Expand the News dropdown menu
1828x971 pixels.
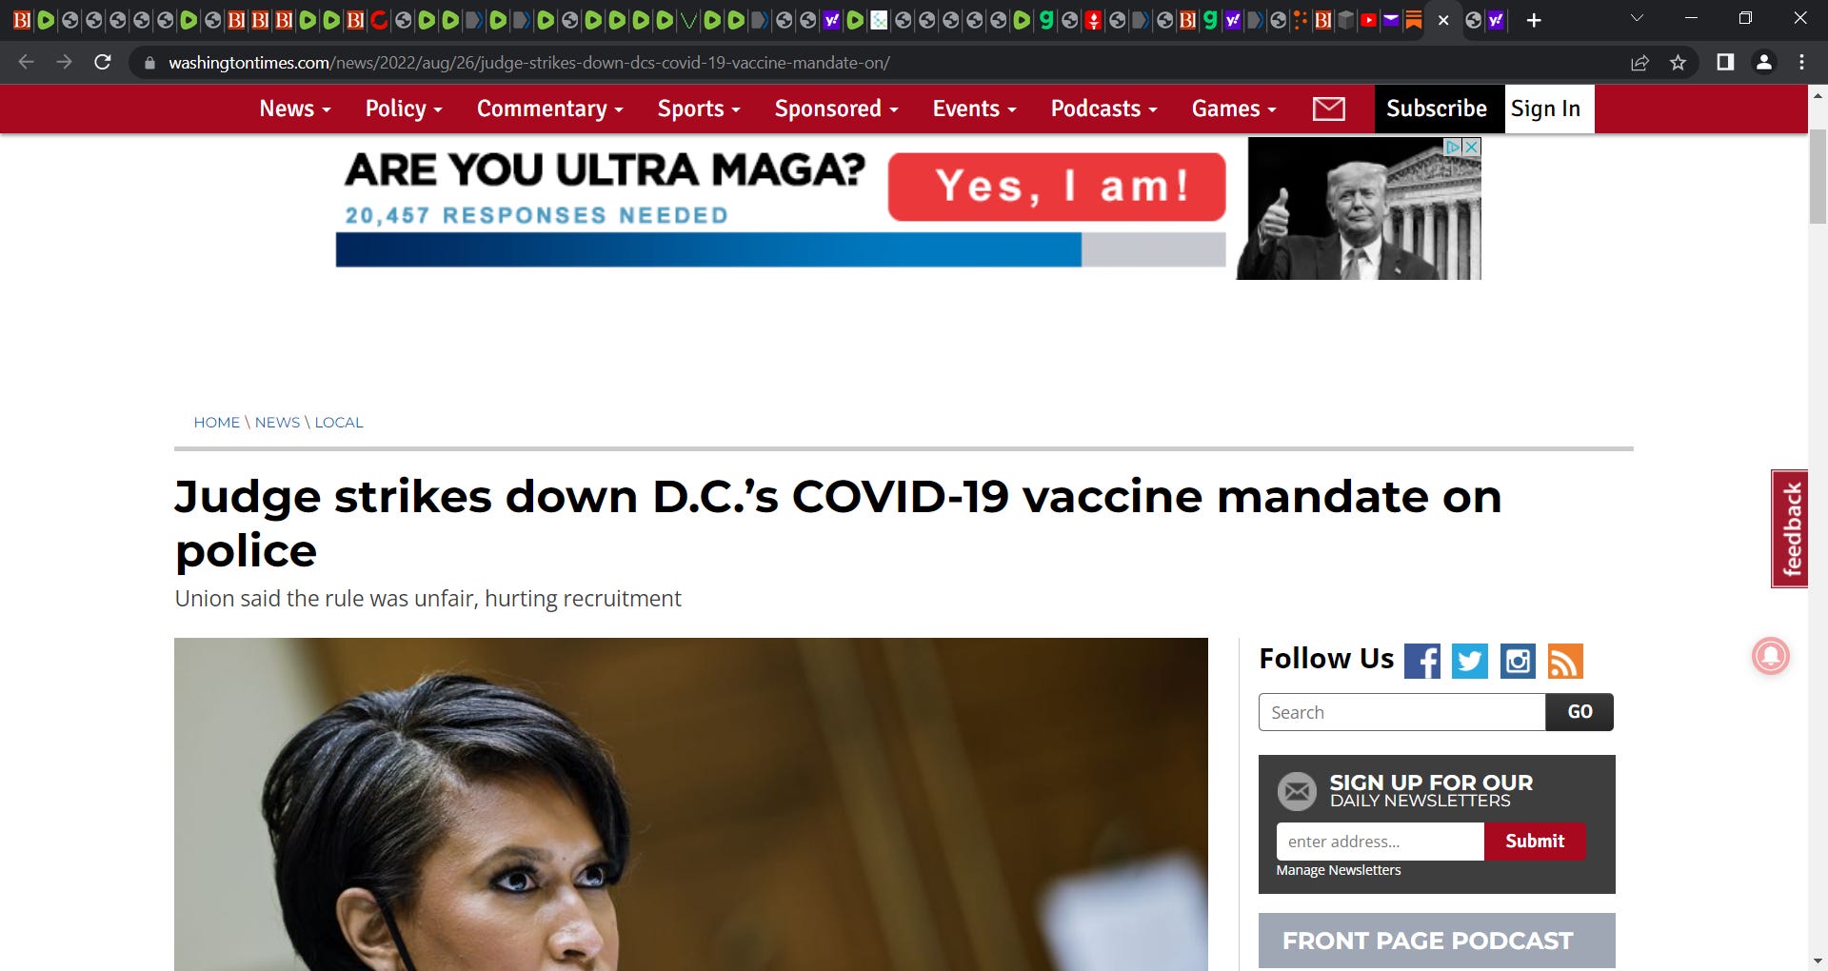295,109
